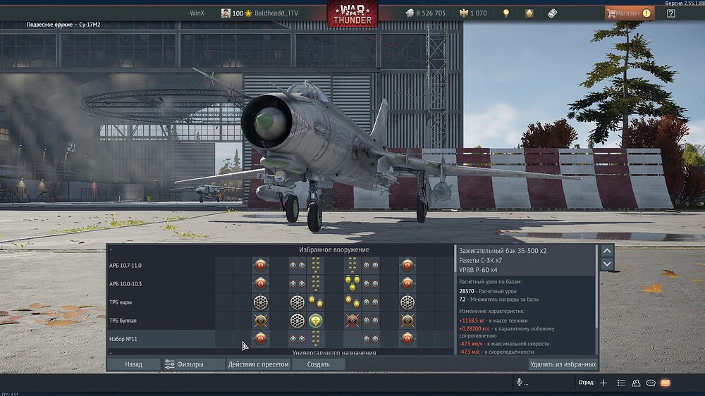
Task: Collapse the Универсального назначения section
Action: tap(111, 352)
